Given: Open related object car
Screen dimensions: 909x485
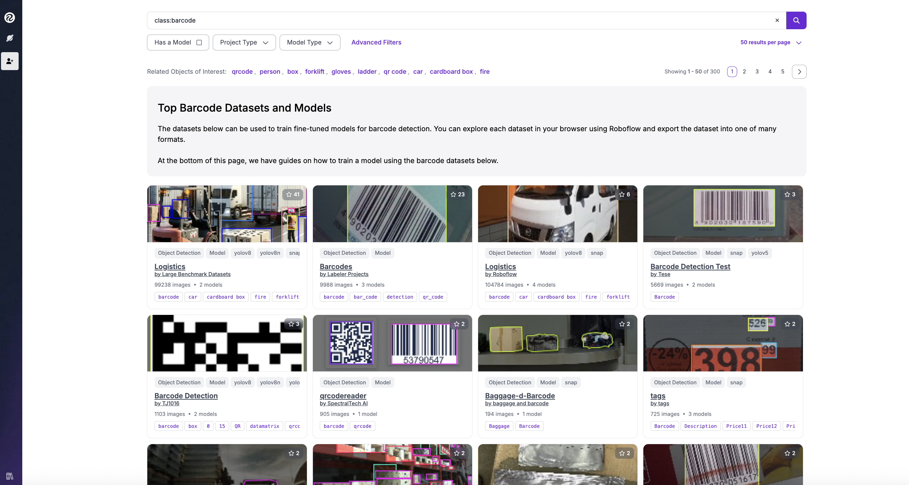Looking at the screenshot, I should click(418, 71).
